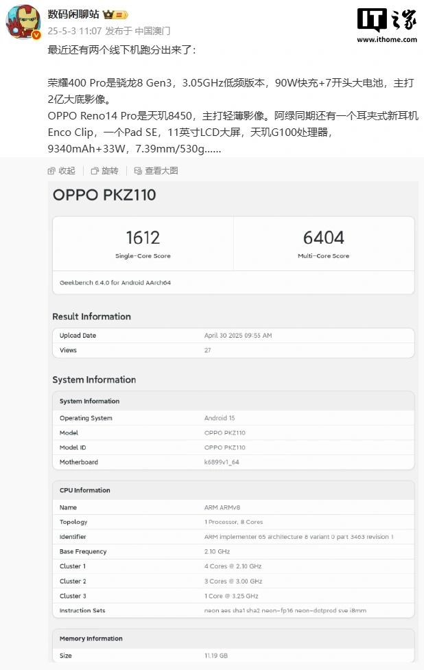Screen dimensions: 424x670
Task: Click the 收起 text label
Action: (x=67, y=170)
